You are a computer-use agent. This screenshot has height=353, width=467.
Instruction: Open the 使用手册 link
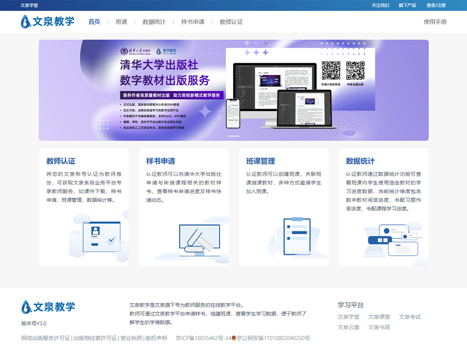point(435,22)
